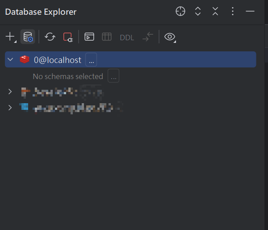
Task: Click ellipsis beside No schemas selected
Action: tap(113, 75)
